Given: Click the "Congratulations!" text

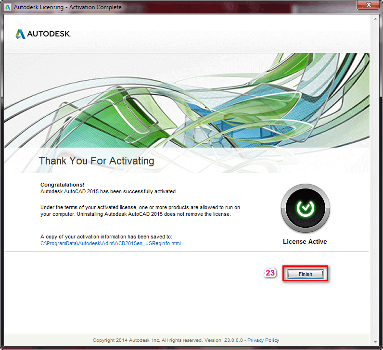Looking at the screenshot, I should click(62, 185).
